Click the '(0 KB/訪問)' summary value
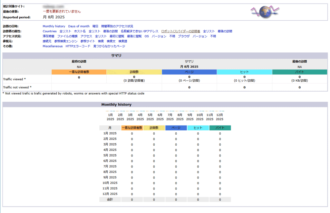Screen dimensions: 330x213 tap(299, 81)
